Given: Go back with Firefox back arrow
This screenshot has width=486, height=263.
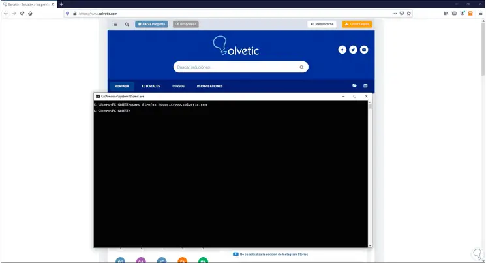Looking at the screenshot, I should (x=6, y=13).
